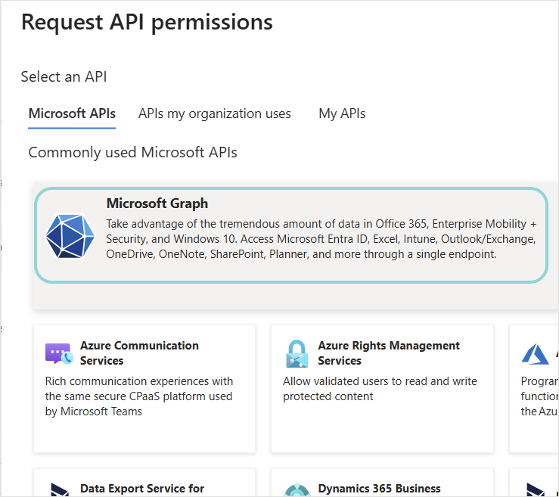Click the Dynamics 365 Business icon
The height and width of the screenshot is (497, 559).
tap(297, 490)
